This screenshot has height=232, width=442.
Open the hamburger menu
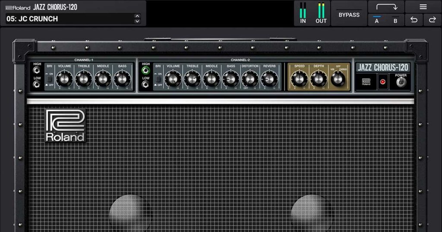(423, 7)
